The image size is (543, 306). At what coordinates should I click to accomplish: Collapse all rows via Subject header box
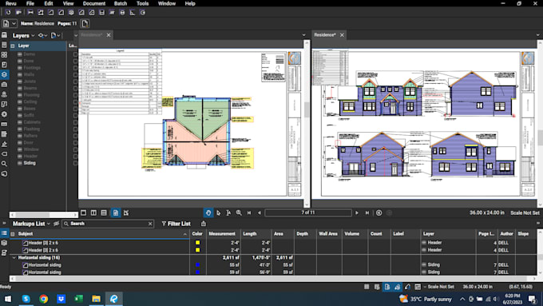tap(13, 234)
